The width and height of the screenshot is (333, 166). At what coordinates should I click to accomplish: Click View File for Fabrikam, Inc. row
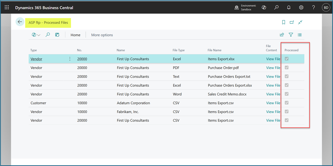(273, 112)
